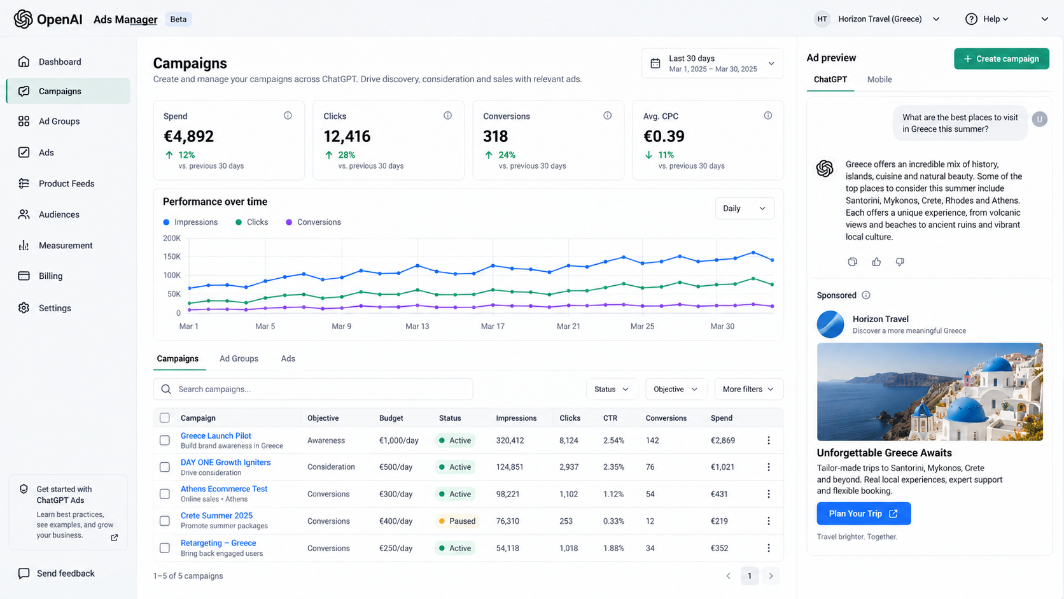Open the Last 30 days date range picker
Viewport: 1064px width, 599px height.
coord(712,63)
